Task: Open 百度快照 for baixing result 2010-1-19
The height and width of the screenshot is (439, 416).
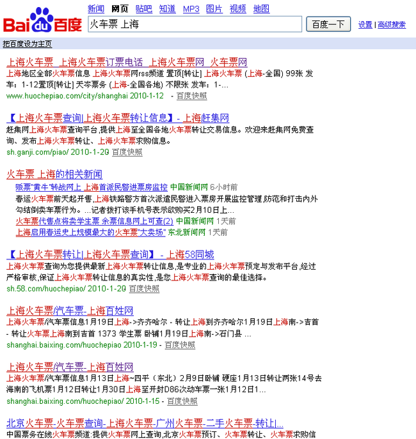Action: (180, 345)
